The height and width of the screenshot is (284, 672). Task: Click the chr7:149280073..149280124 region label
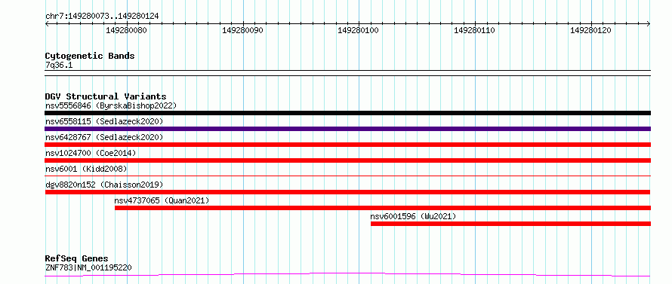(102, 16)
